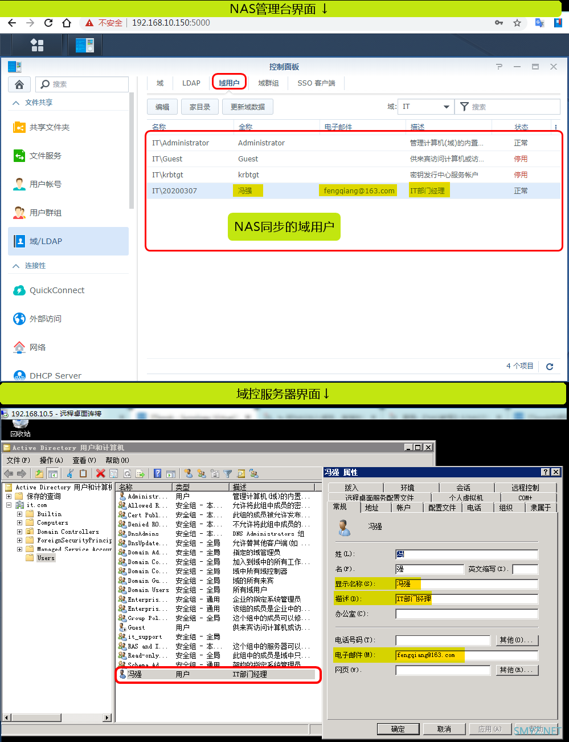Expand the Domain Controllers tree node
Screen dimensions: 569x742
pos(19,532)
